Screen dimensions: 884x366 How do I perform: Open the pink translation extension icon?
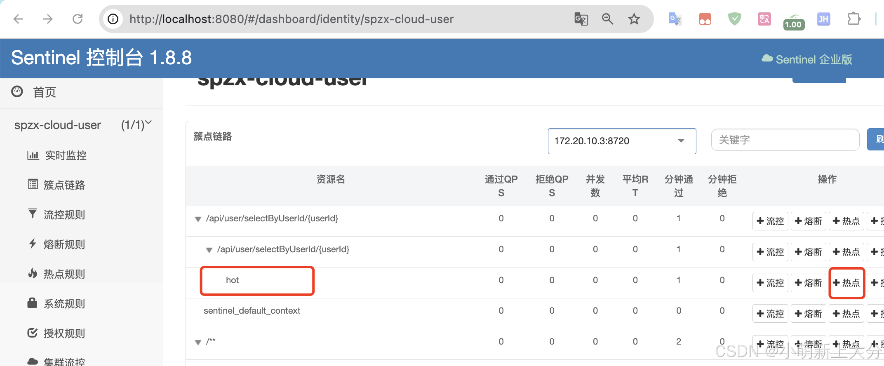tap(764, 19)
